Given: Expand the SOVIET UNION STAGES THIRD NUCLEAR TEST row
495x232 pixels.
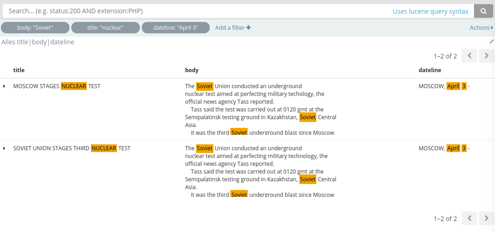Looking at the screenshot, I should [x=4, y=148].
